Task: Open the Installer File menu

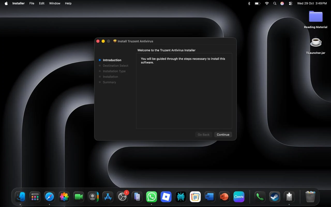Action: tap(32, 3)
